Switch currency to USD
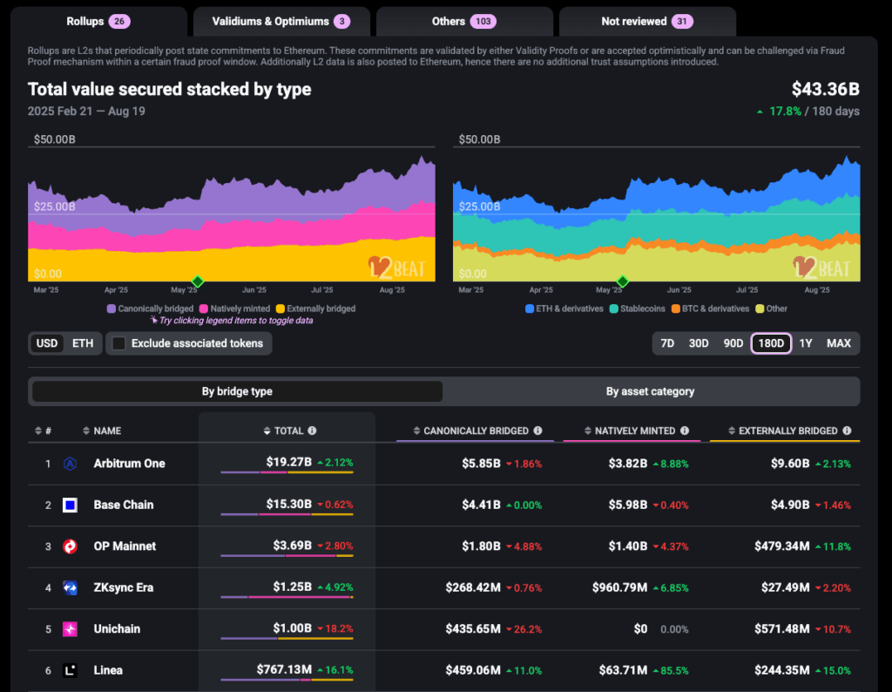 pyautogui.click(x=47, y=343)
